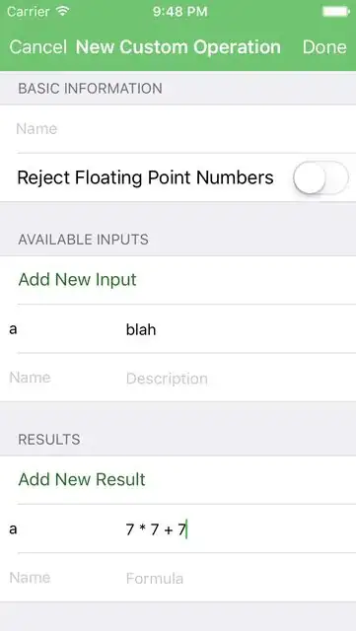Tap Cancel in the navigation bar

point(37,47)
